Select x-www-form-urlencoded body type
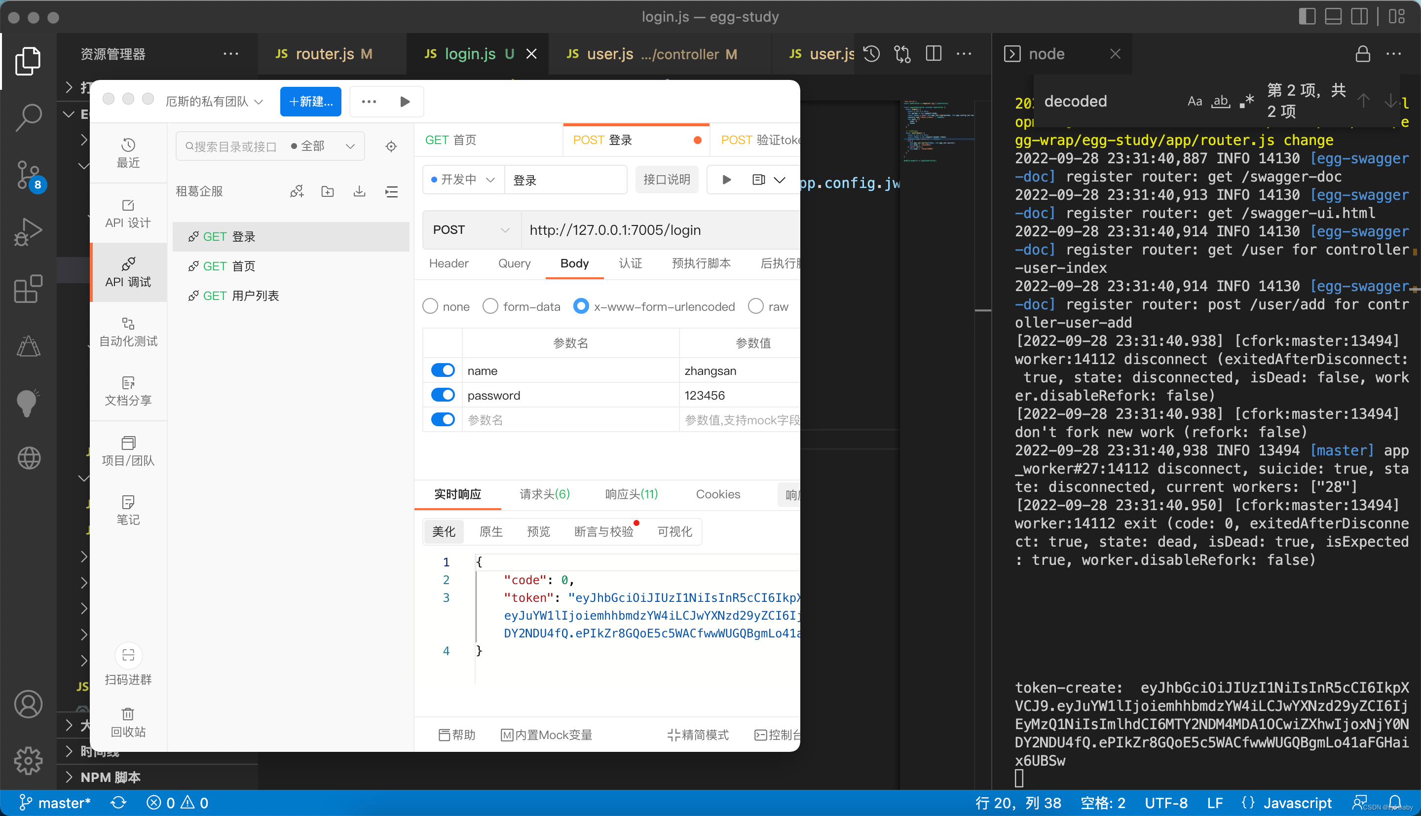The width and height of the screenshot is (1421, 816). tap(581, 306)
